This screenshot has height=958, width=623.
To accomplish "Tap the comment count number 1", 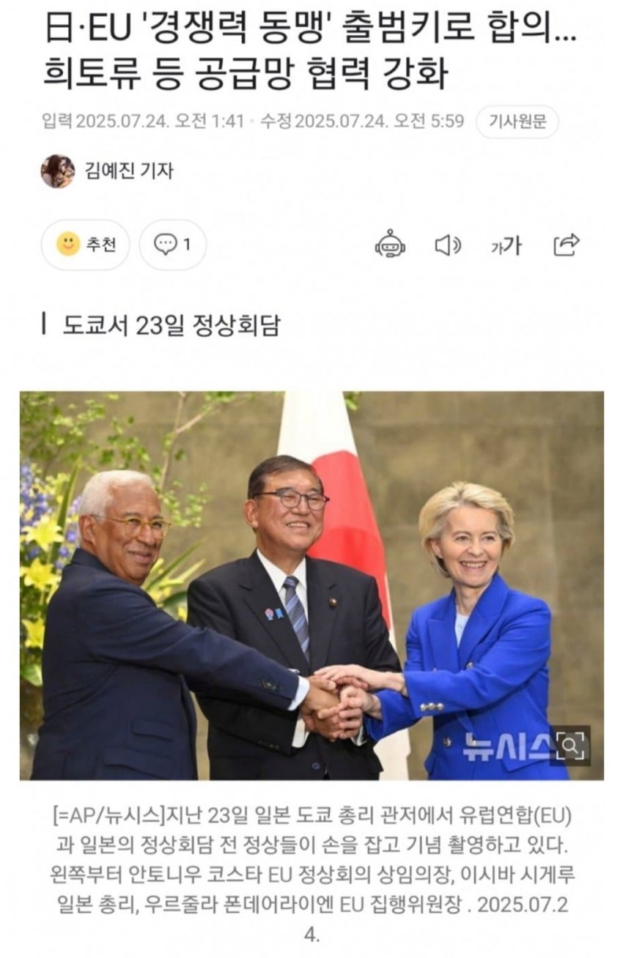I will point(187,245).
